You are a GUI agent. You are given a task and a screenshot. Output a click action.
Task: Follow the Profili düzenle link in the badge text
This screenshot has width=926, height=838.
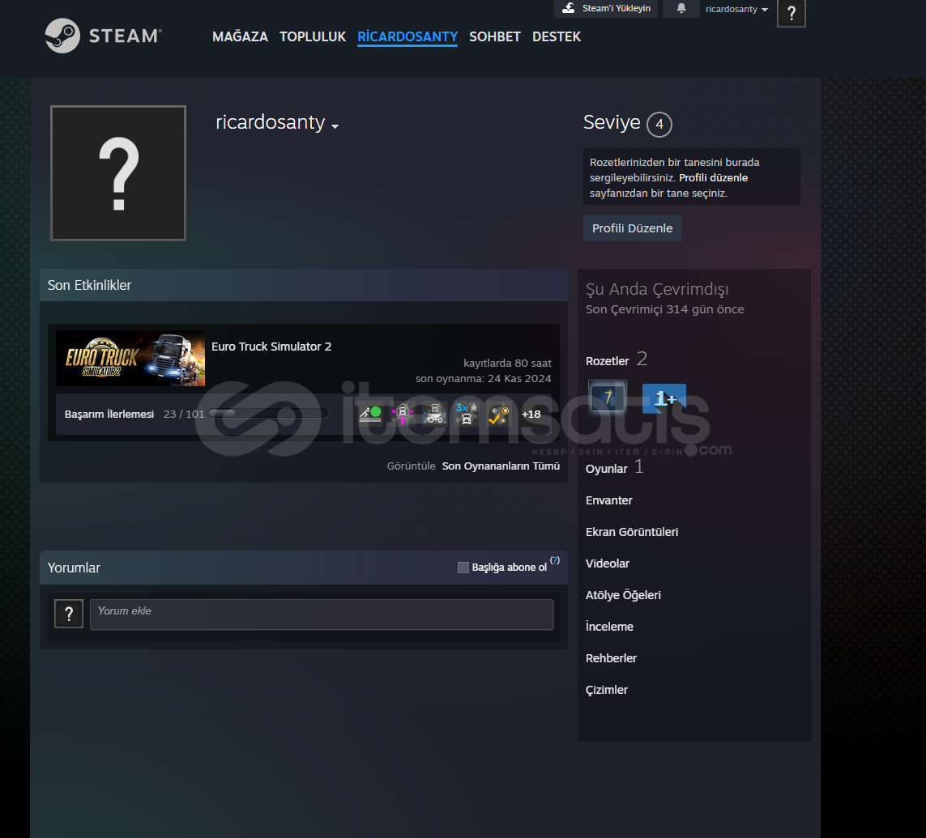pos(714,177)
